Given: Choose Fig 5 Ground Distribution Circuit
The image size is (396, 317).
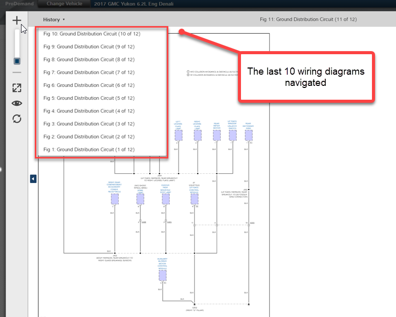Looking at the screenshot, I should pos(89,98).
